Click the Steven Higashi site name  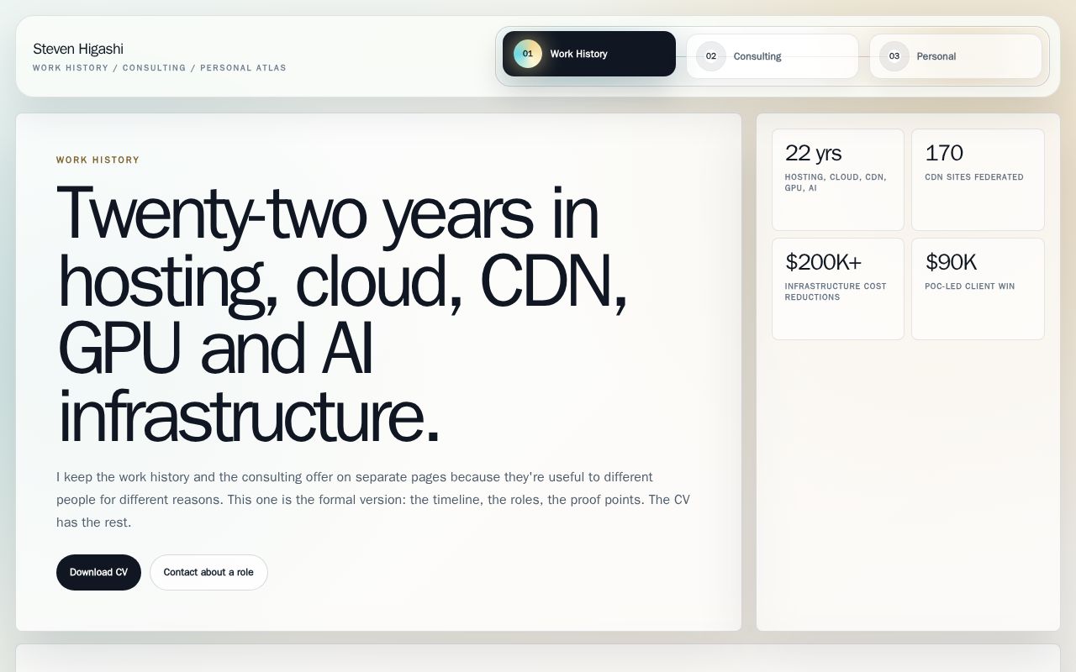pyautogui.click(x=78, y=49)
